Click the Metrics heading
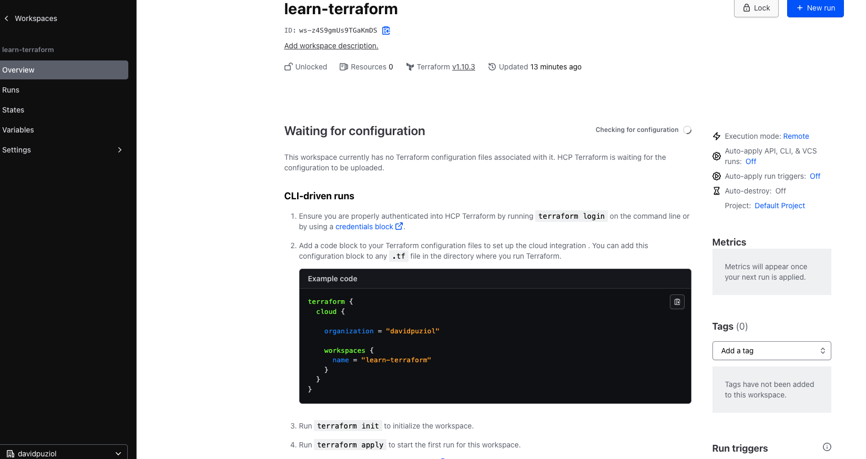866x459 pixels. [729, 242]
